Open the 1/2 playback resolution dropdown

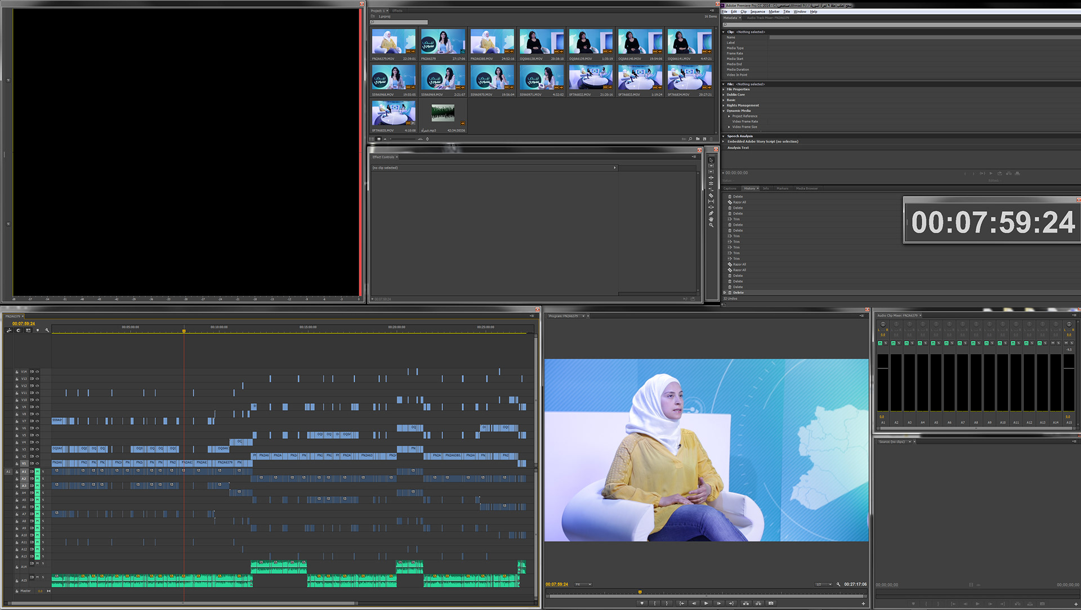click(823, 584)
